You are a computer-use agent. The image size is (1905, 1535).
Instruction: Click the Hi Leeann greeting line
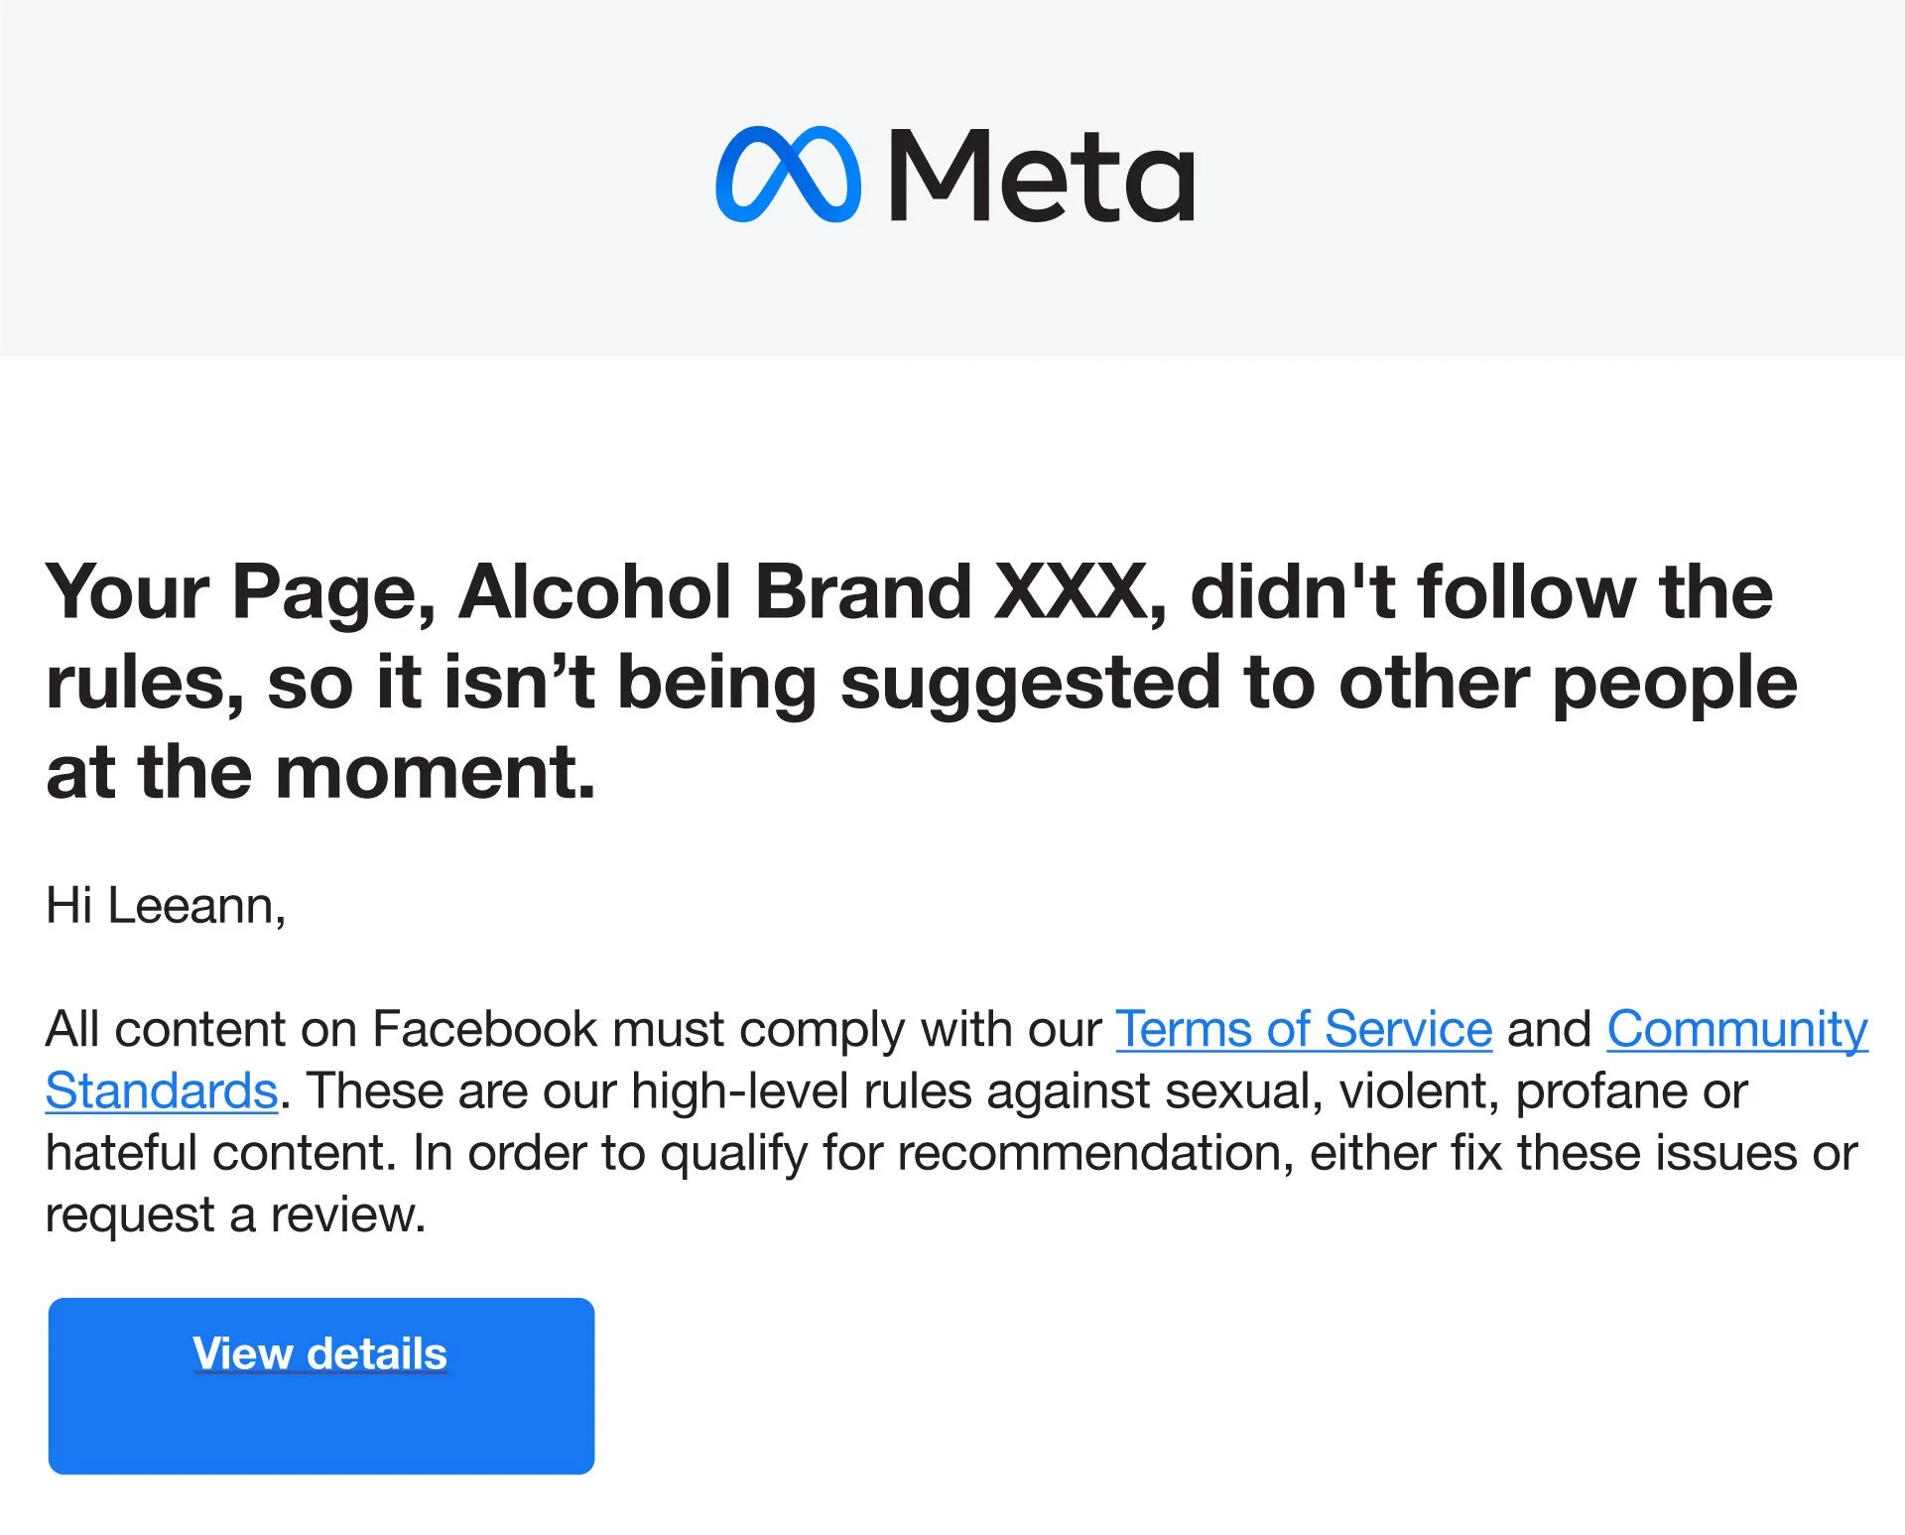166,906
